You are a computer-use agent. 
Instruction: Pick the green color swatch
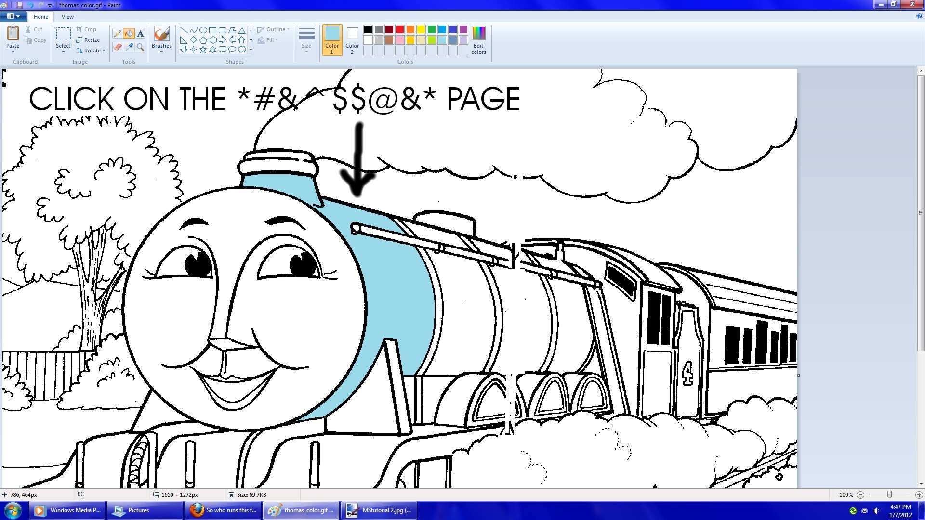432,30
